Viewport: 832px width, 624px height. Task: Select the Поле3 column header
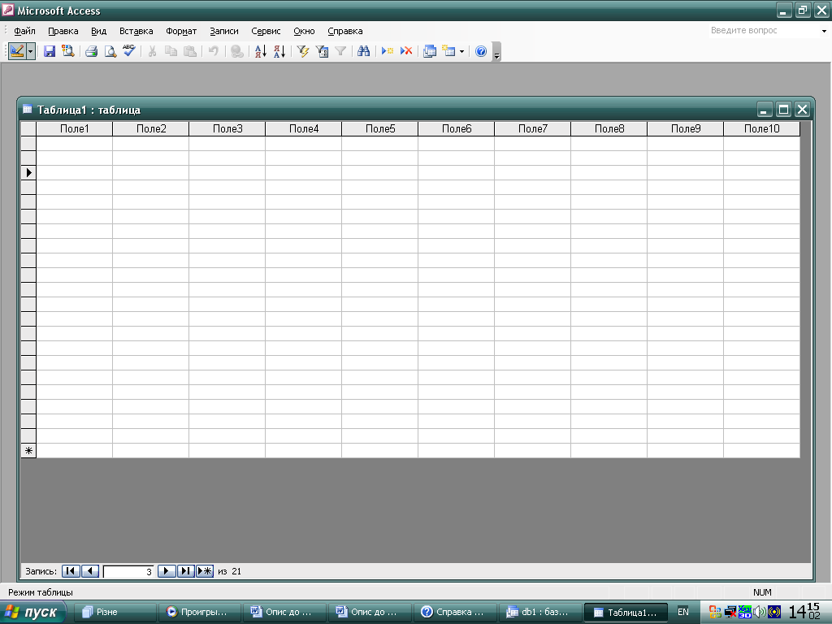pyautogui.click(x=227, y=129)
